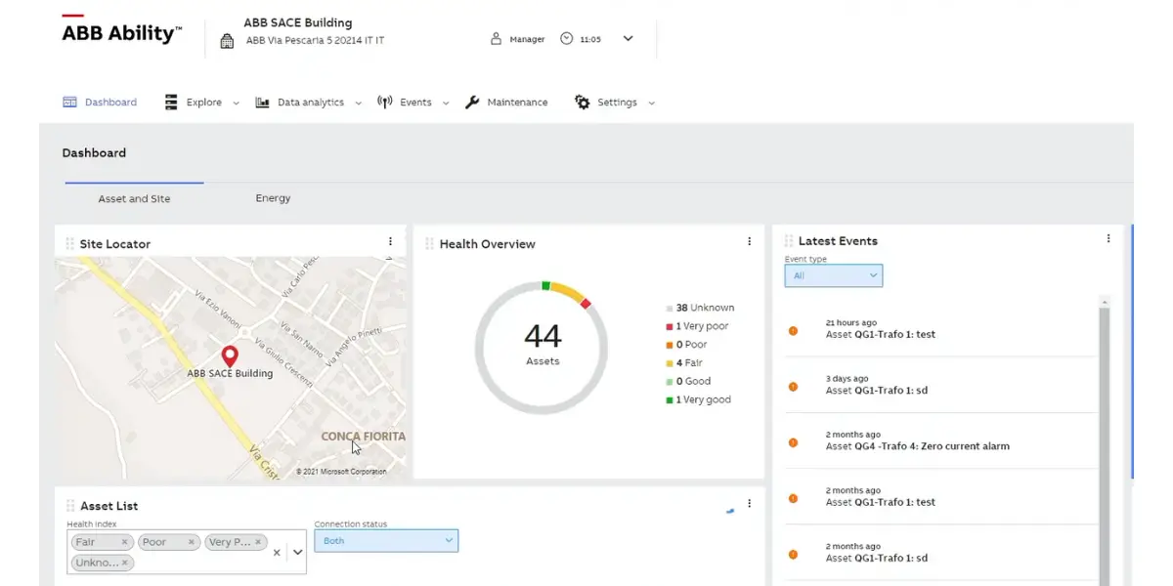Click the Asset List drag handle
Viewport: 1173px width, 586px height.
tap(69, 505)
